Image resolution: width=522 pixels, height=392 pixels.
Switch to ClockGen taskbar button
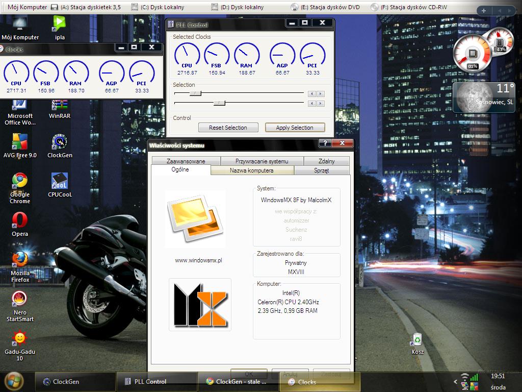[x=75, y=382]
